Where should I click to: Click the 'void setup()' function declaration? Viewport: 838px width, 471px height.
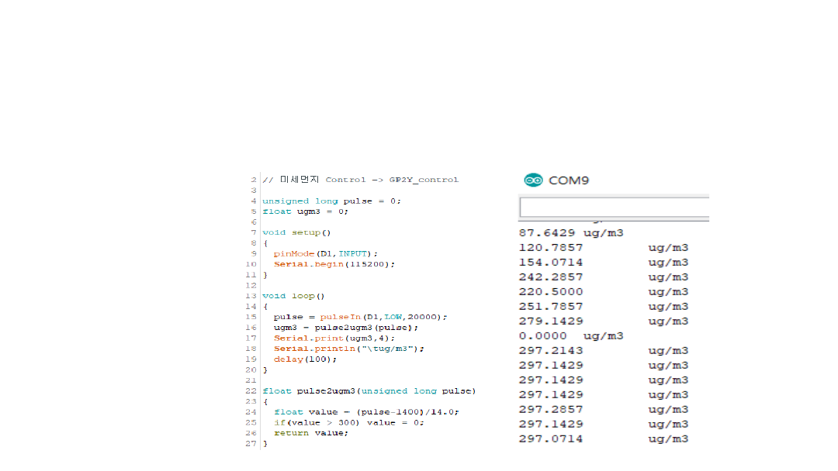(x=296, y=232)
